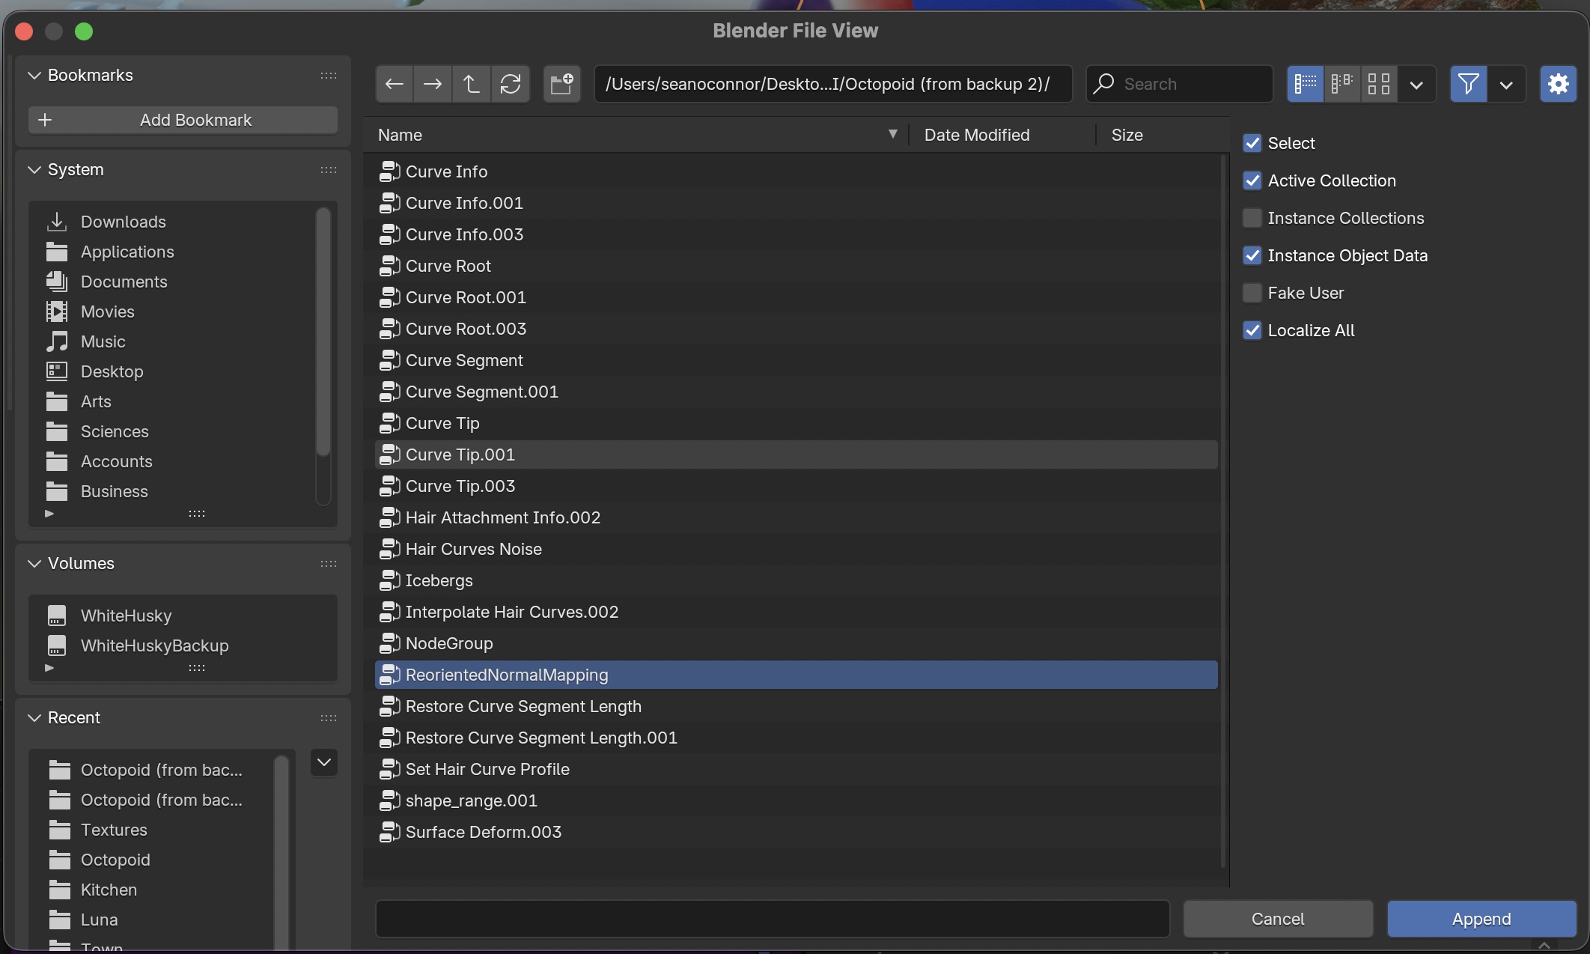Go back to previous folder arrow

(395, 84)
